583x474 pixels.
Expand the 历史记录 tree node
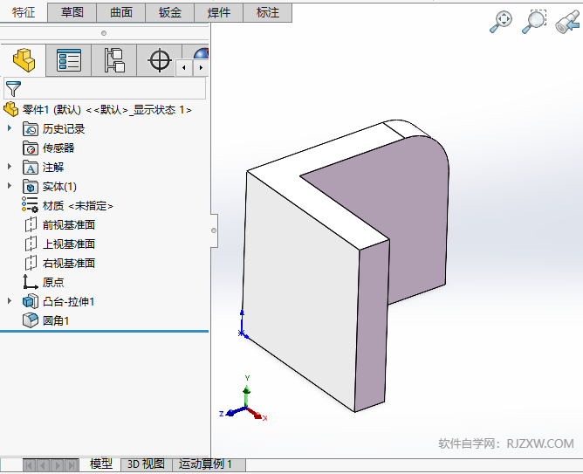(x=10, y=128)
